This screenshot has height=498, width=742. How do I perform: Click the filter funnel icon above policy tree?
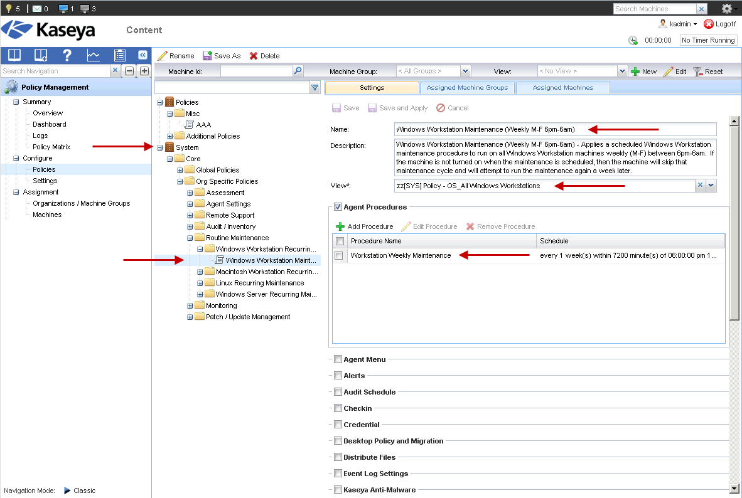coord(315,88)
